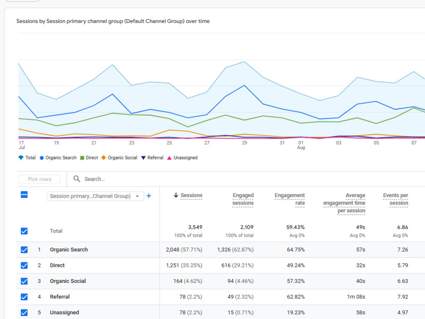Viewport: 425px width, 319px height.
Task: Click Organic Social sessions 164 (4.62%)
Action: pyautogui.click(x=188, y=281)
